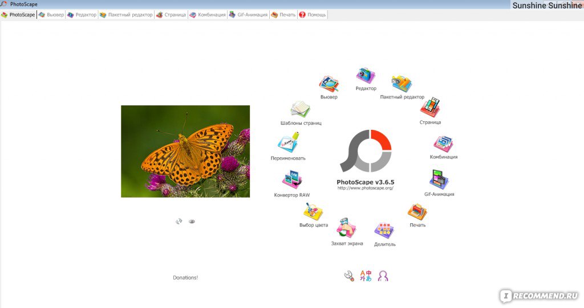Screen dimensions: 584x308
Task: Click the butterfly photo preview
Action: point(185,151)
